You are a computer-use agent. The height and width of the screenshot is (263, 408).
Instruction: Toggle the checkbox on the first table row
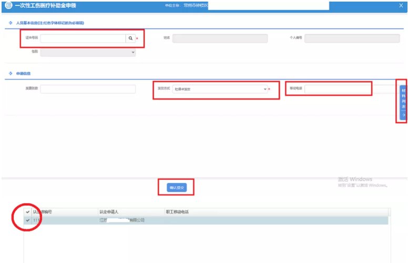pos(27,220)
